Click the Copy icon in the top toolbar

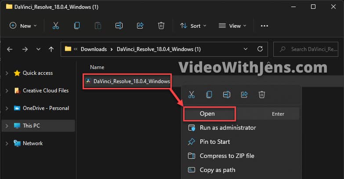click(x=77, y=26)
